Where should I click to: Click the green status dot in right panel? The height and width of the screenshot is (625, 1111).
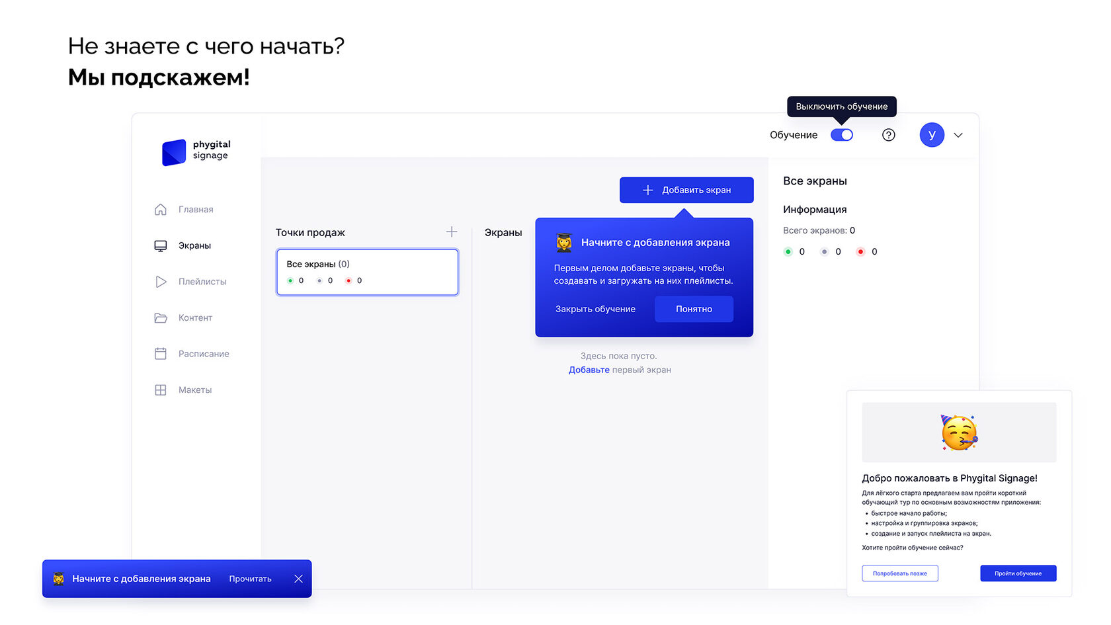point(788,252)
